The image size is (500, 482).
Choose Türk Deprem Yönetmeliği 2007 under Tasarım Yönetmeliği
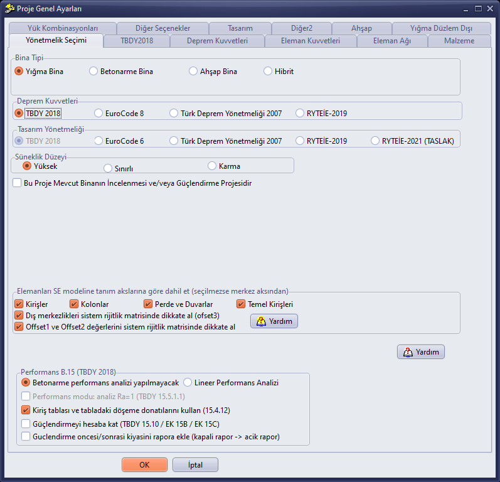click(225, 141)
